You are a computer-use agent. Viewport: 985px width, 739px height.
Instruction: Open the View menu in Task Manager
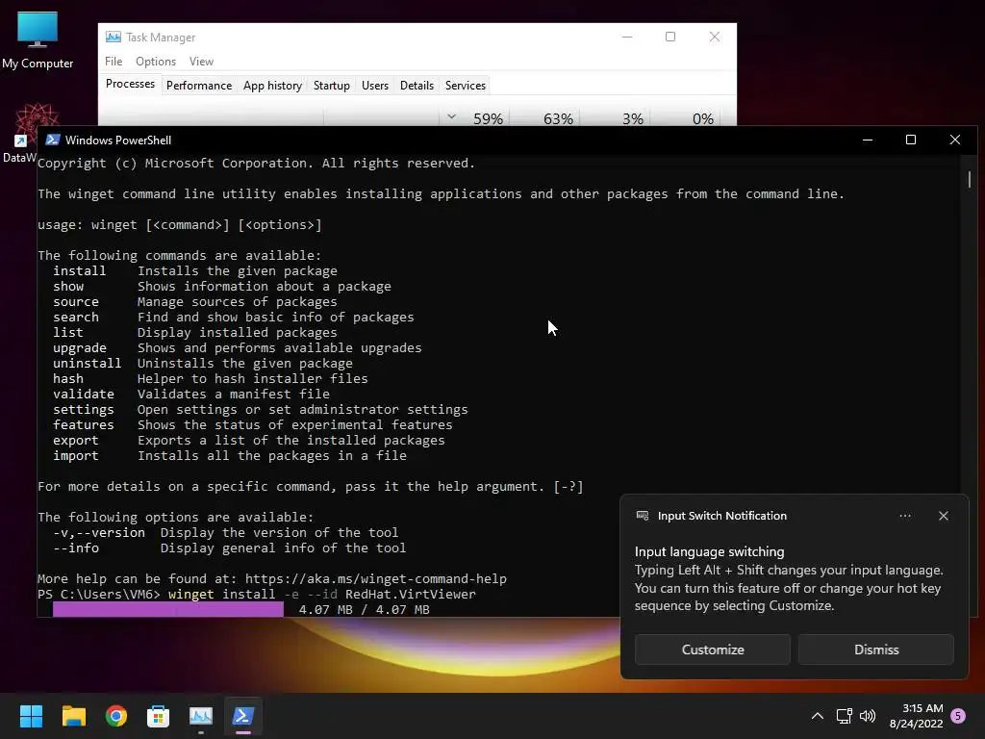pyautogui.click(x=202, y=62)
